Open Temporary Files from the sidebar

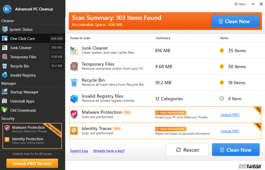32,57
